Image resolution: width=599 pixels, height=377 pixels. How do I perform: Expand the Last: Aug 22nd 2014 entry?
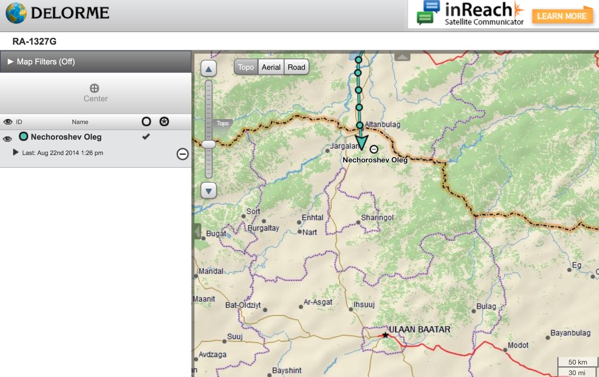16,153
